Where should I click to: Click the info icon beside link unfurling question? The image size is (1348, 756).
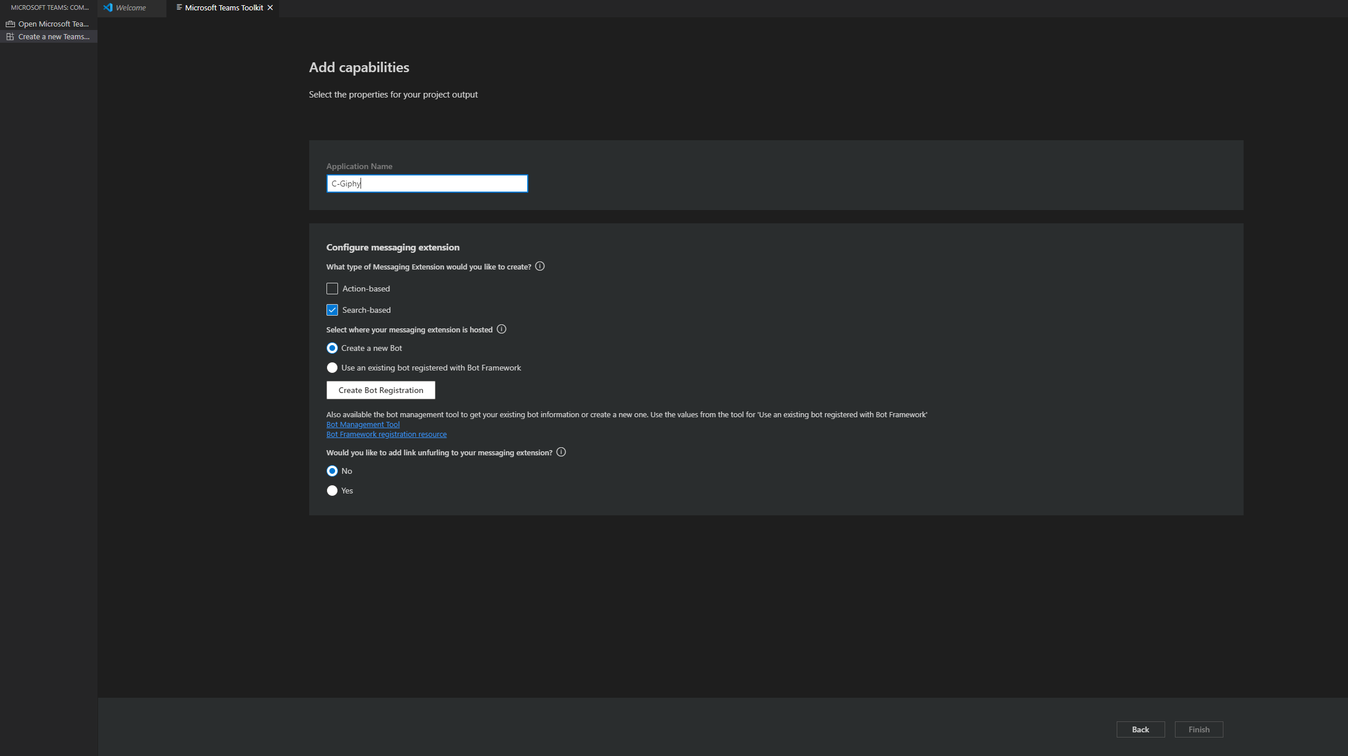[561, 452]
